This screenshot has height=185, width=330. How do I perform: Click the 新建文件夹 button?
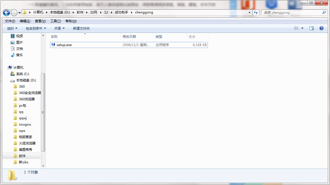point(81,28)
